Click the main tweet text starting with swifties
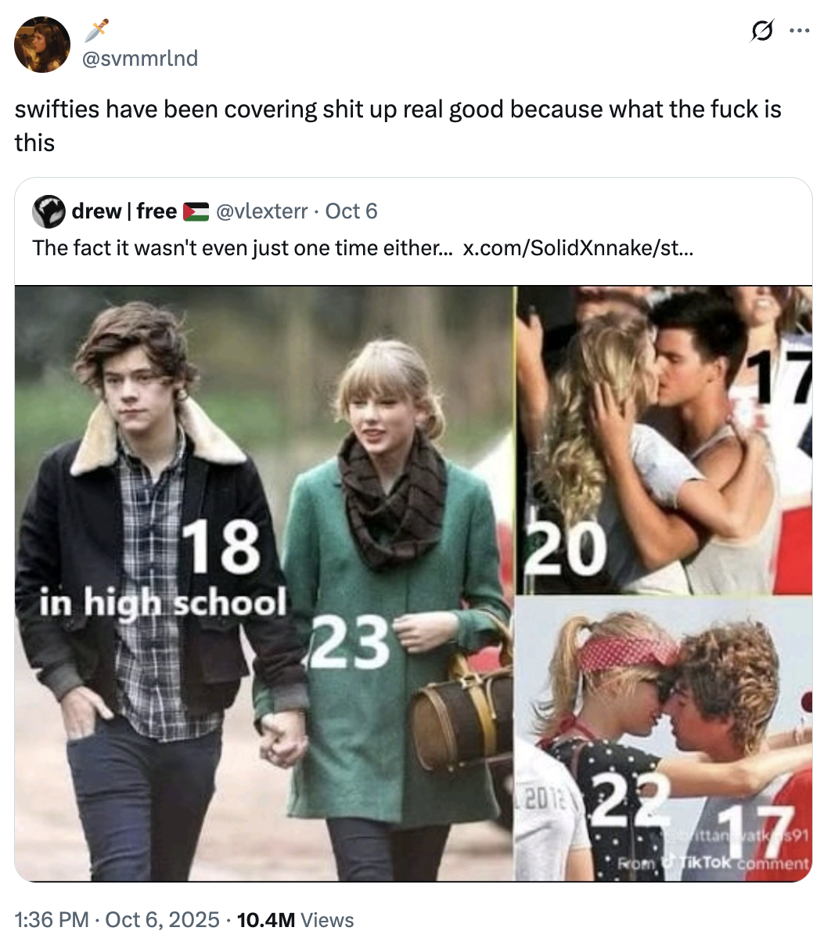Image resolution: width=831 pixels, height=949 pixels. (398, 125)
